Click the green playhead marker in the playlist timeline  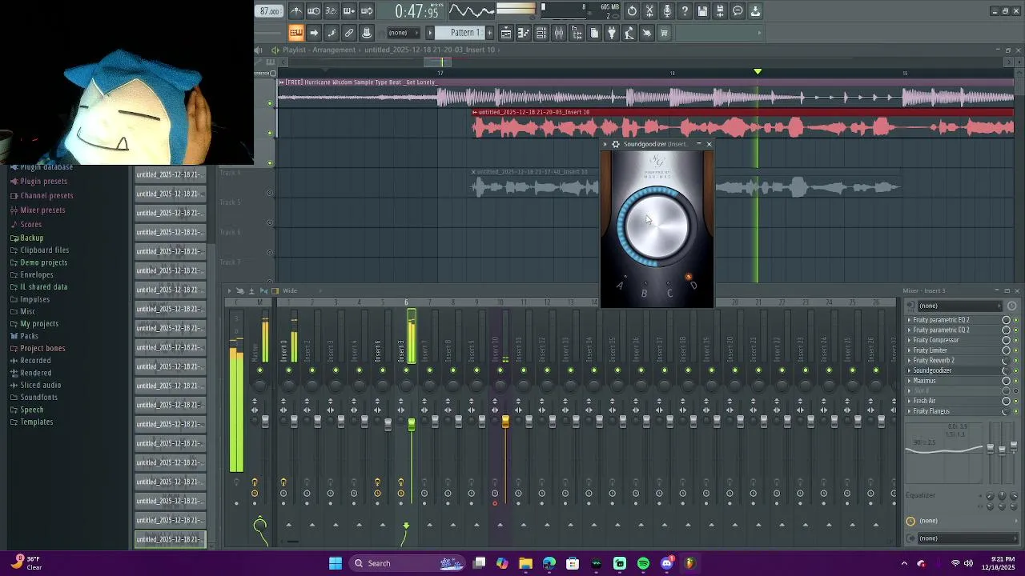(758, 72)
